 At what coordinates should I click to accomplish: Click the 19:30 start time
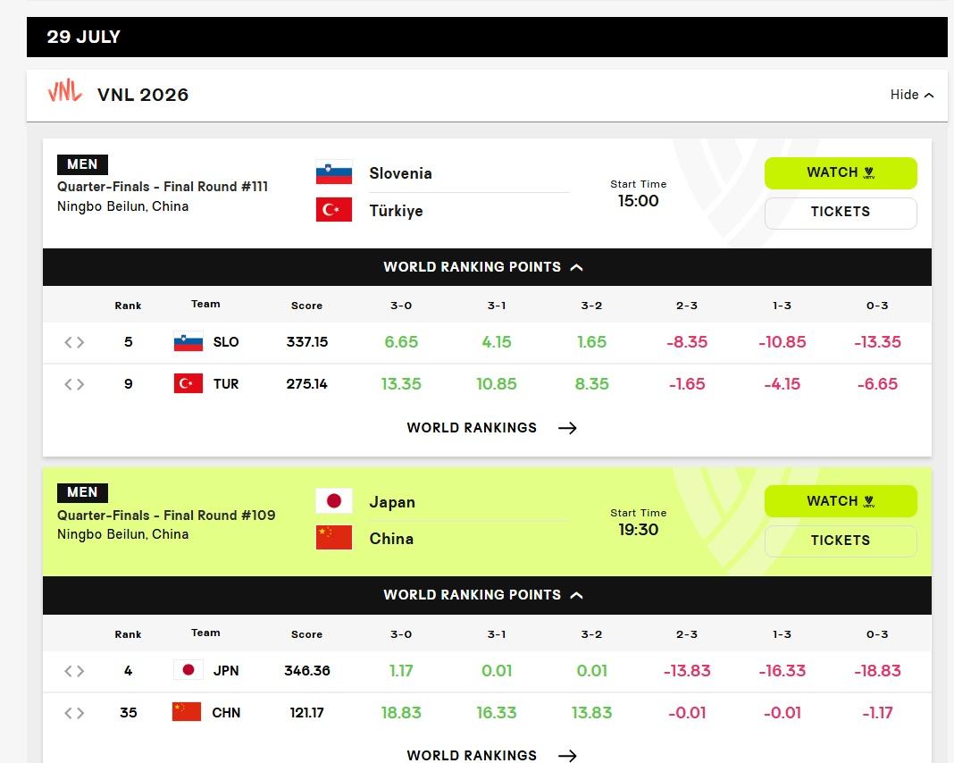tap(638, 529)
